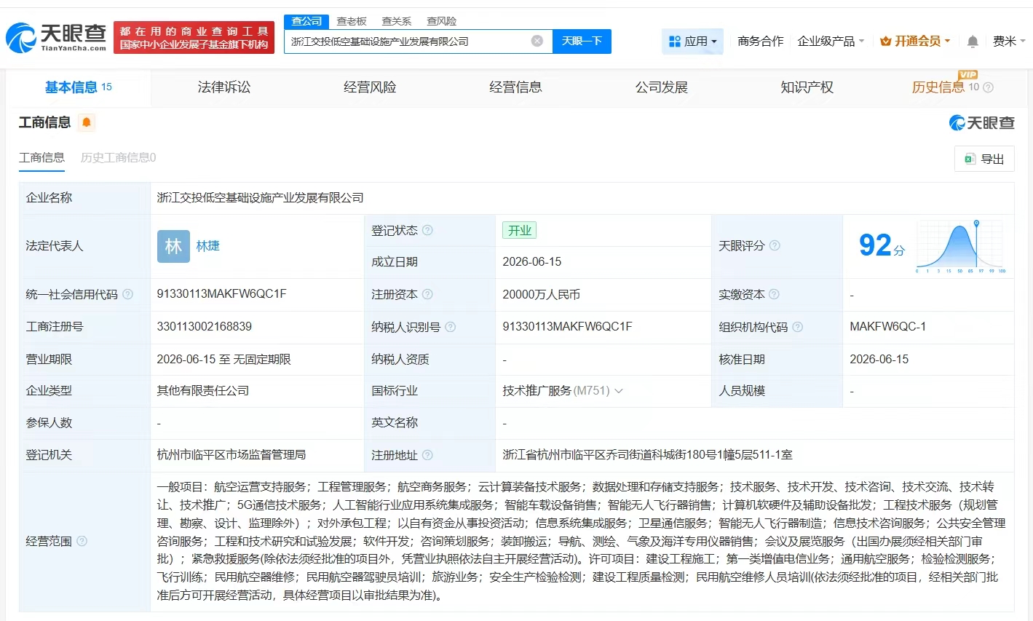This screenshot has width=1033, height=621.
Task: Click 杭州市临平区市场监督管理局 registration authority
Action: click(231, 455)
